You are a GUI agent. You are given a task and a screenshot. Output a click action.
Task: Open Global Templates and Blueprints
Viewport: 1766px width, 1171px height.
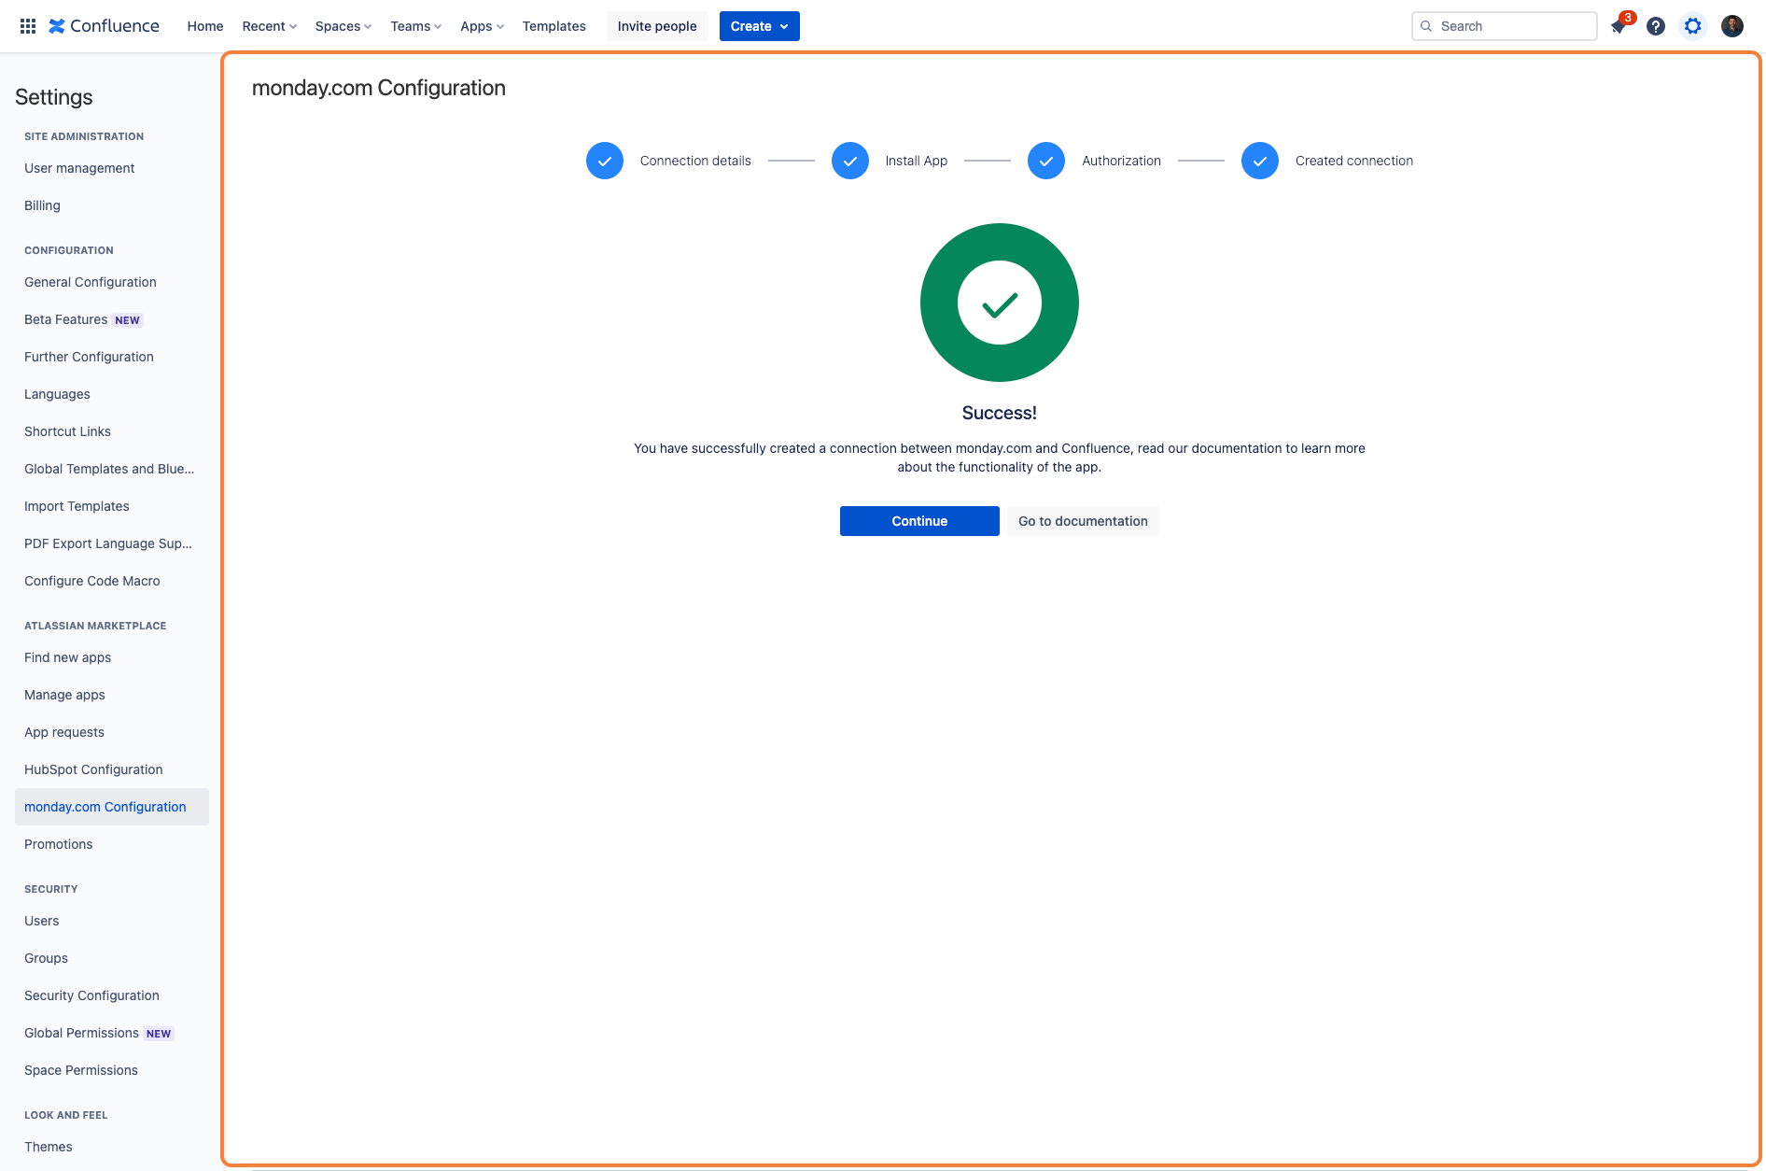(x=112, y=469)
